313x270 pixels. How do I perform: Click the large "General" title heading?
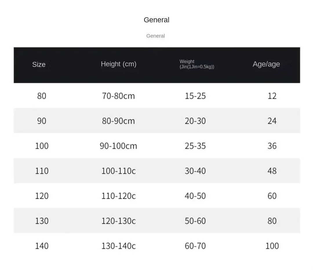point(156,20)
